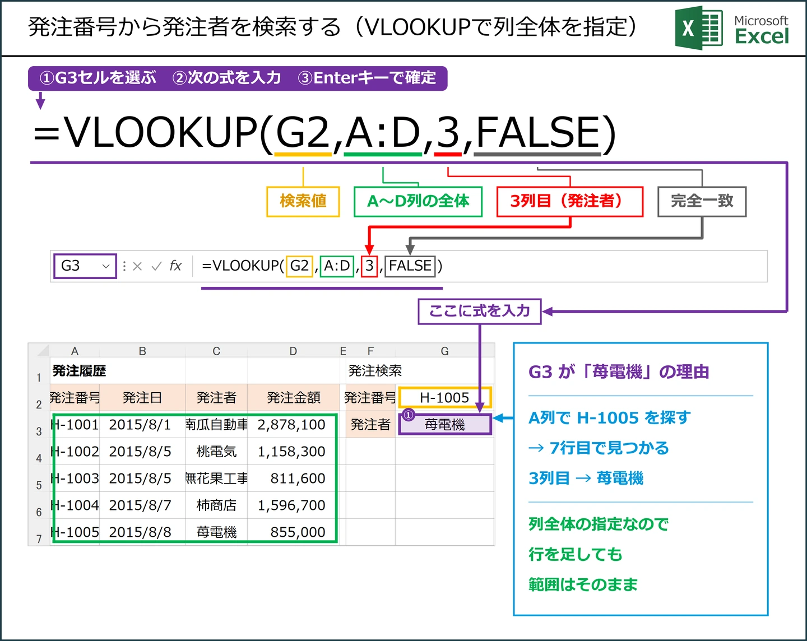Click the amount cell 855,000
This screenshot has width=807, height=641.
point(293,532)
